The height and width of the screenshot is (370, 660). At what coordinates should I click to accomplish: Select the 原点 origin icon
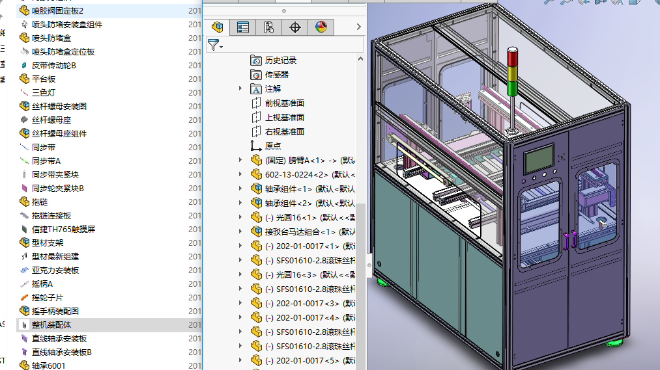pos(256,146)
